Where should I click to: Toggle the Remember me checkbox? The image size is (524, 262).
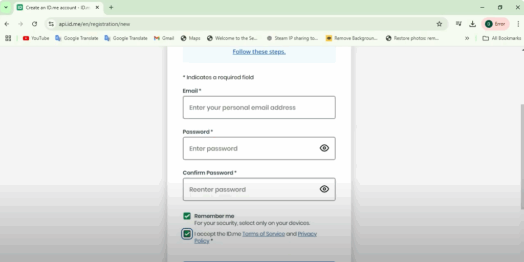[187, 216]
